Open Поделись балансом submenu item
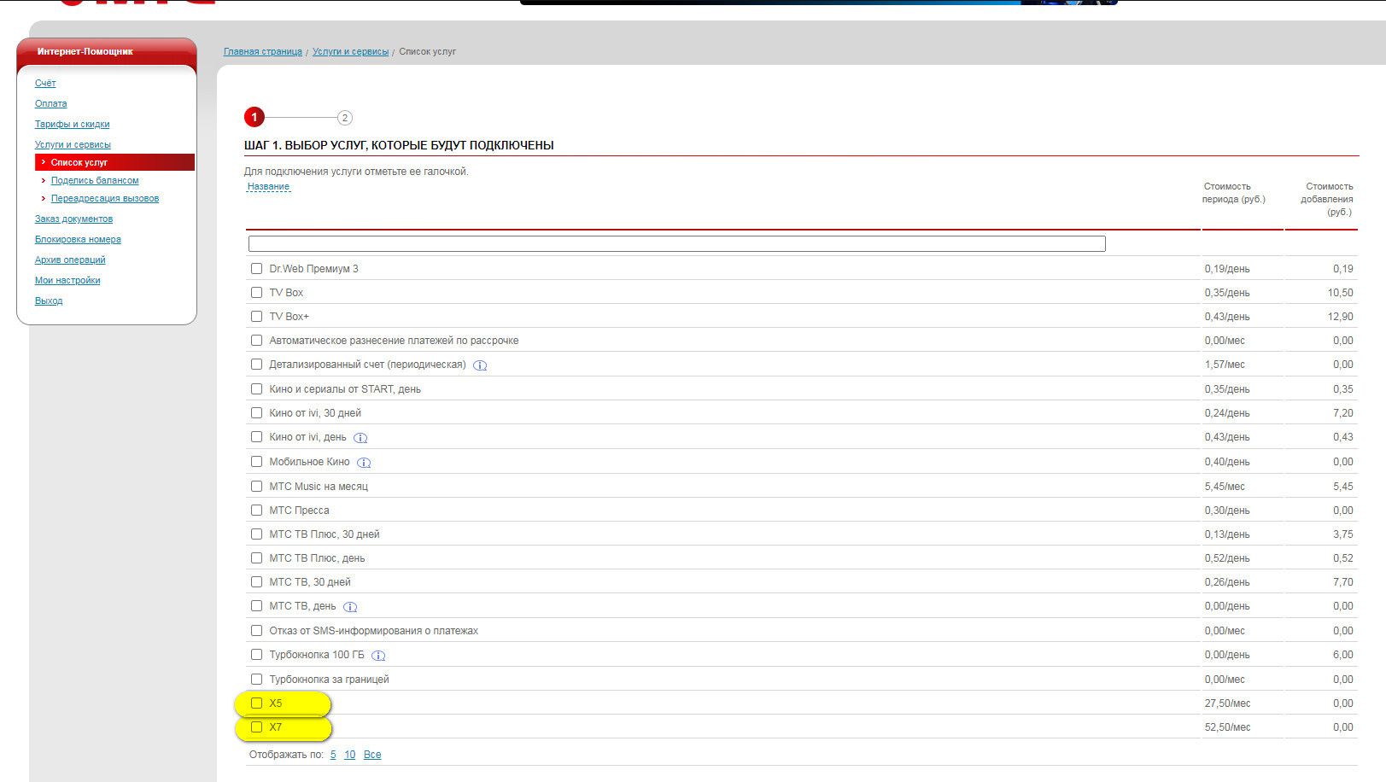The height and width of the screenshot is (782, 1386). 94,180
